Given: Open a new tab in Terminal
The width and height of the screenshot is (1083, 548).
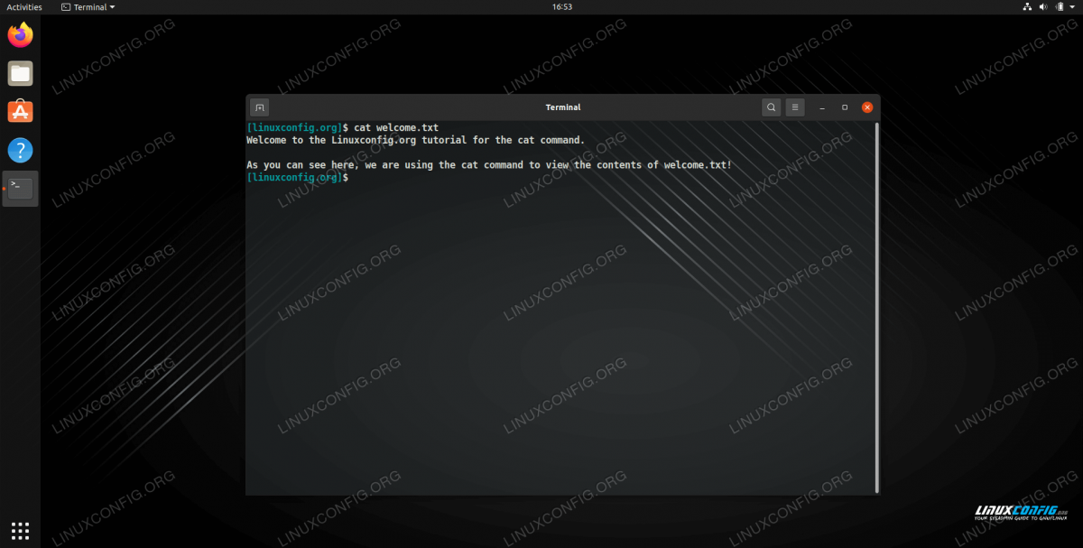Looking at the screenshot, I should (x=259, y=107).
